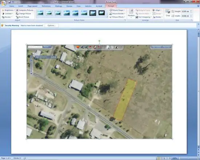The image size is (200, 160).
Task: Switch to the Acrobat tab
Action: tap(99, 6)
